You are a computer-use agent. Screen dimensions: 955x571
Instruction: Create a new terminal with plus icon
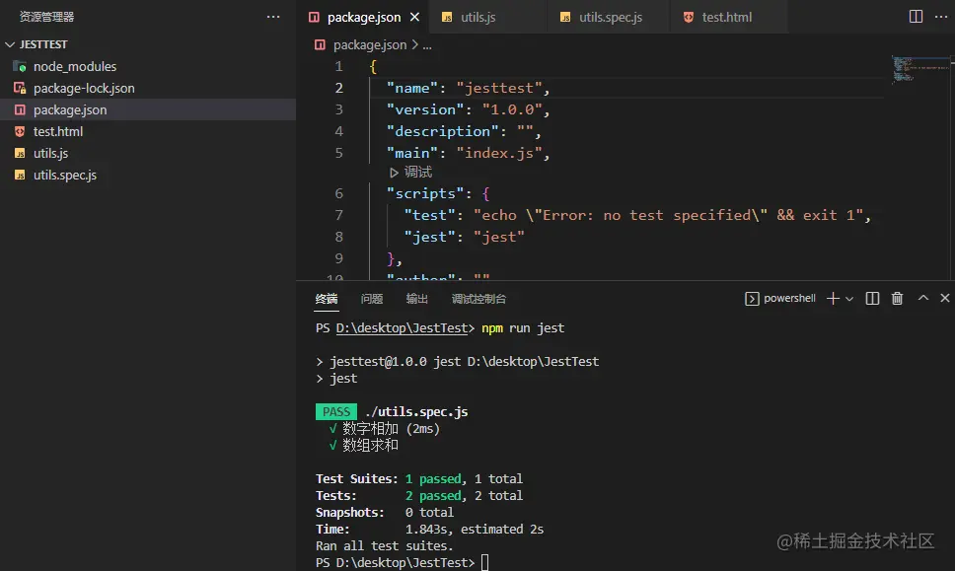coord(833,298)
